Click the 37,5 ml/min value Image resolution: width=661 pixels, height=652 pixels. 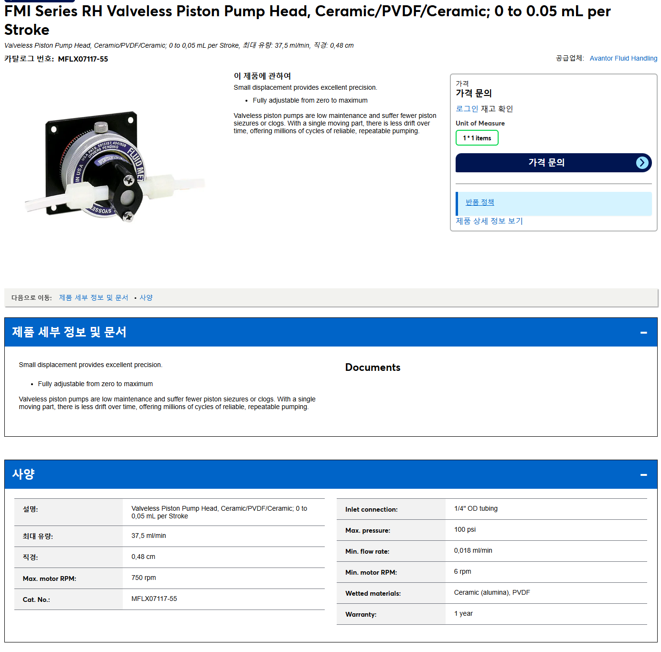(149, 536)
